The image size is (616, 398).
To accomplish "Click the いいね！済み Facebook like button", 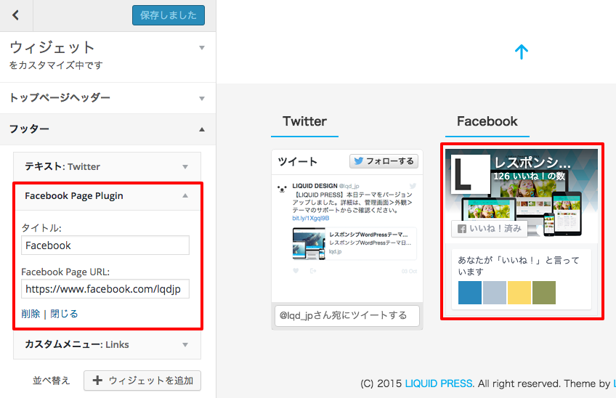I will point(489,229).
